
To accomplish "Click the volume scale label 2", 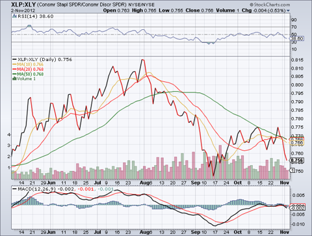I will pyautogui.click(x=8, y=156).
